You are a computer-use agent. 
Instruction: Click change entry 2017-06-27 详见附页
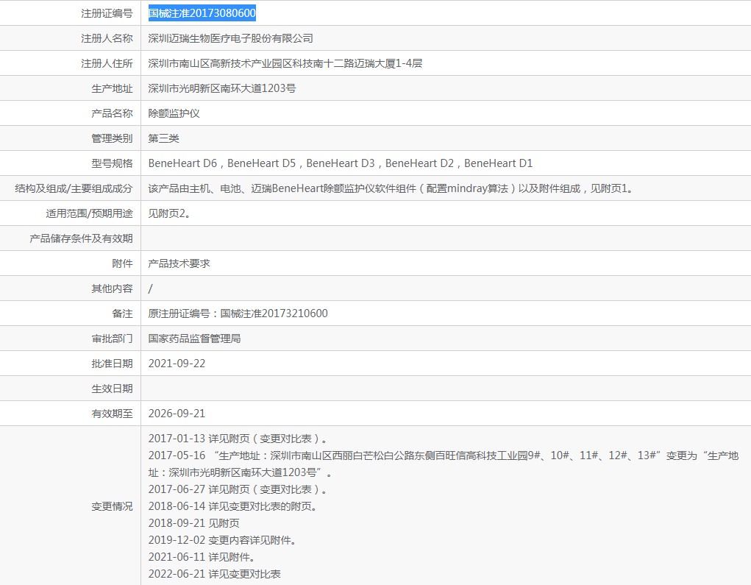pyautogui.click(x=238, y=489)
